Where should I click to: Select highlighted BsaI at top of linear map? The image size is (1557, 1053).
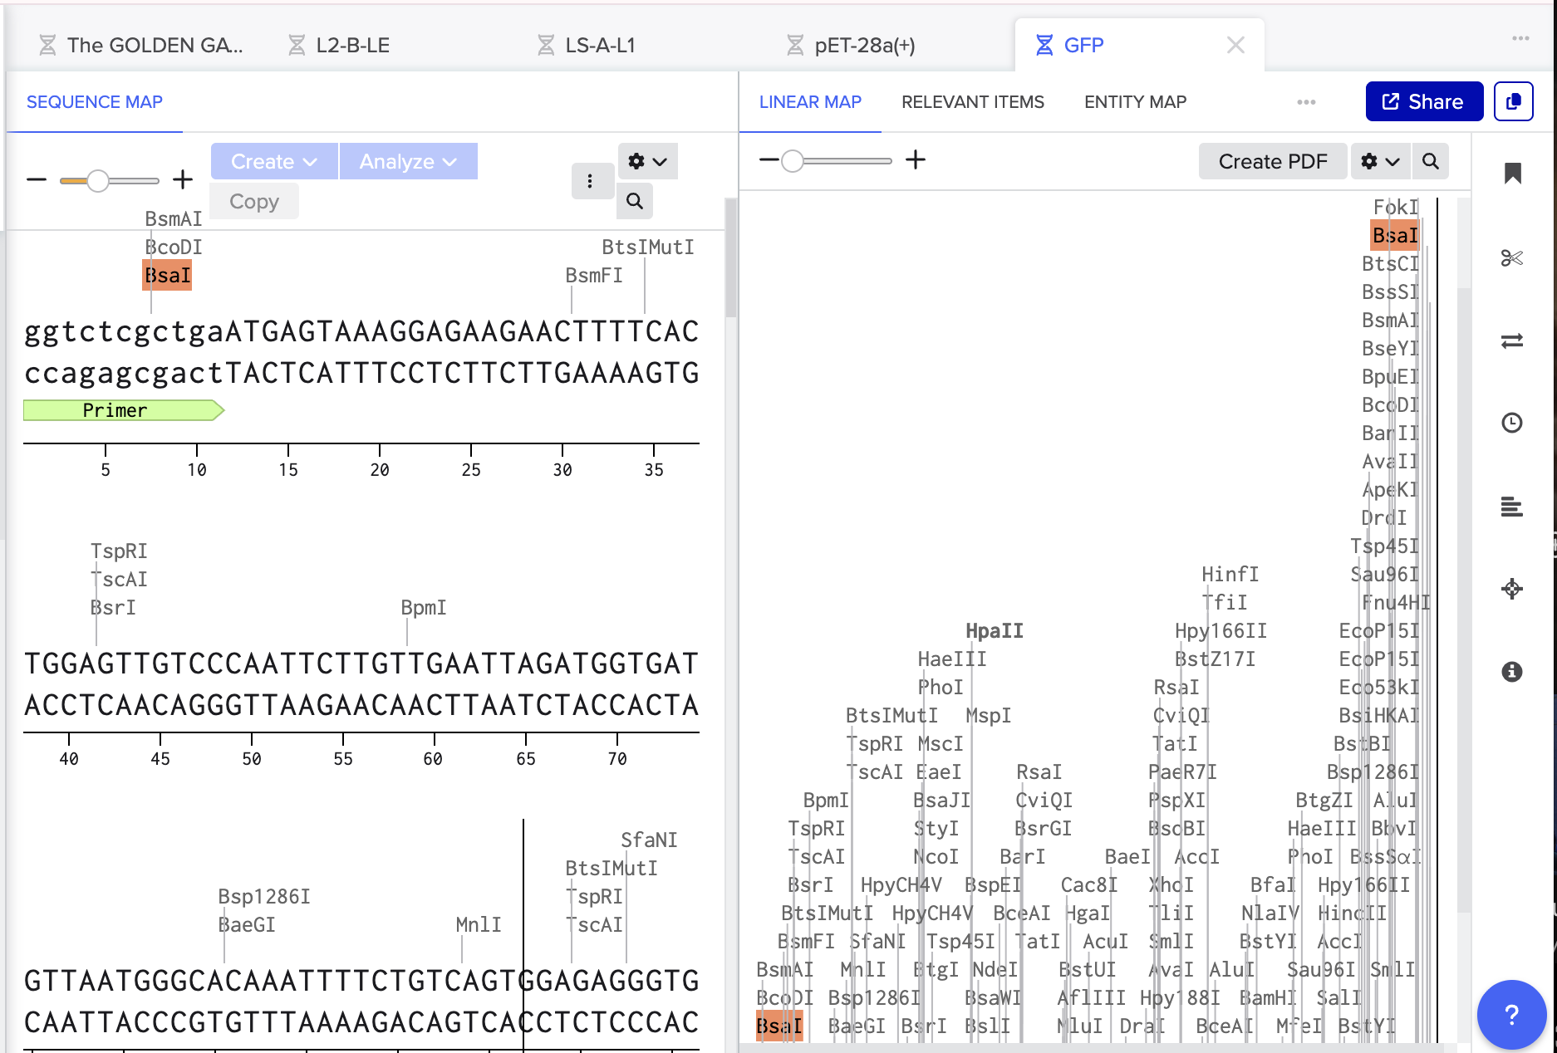1395,236
